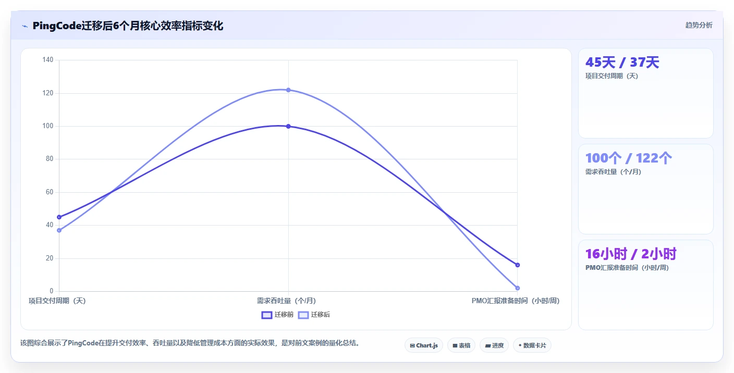
Task: Click the 项目交付周期（天）card caption
Action: (x=611, y=76)
